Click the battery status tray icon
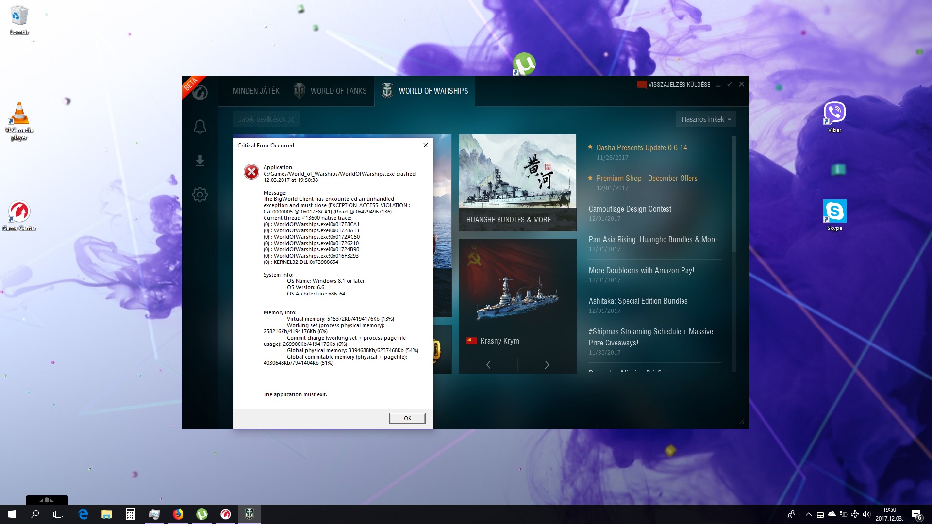The width and height of the screenshot is (932, 524). tap(844, 514)
